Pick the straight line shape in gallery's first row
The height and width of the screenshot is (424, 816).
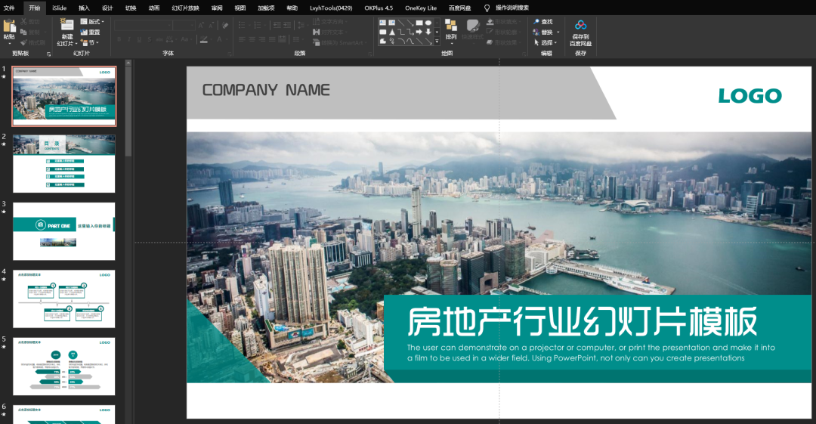click(x=400, y=23)
